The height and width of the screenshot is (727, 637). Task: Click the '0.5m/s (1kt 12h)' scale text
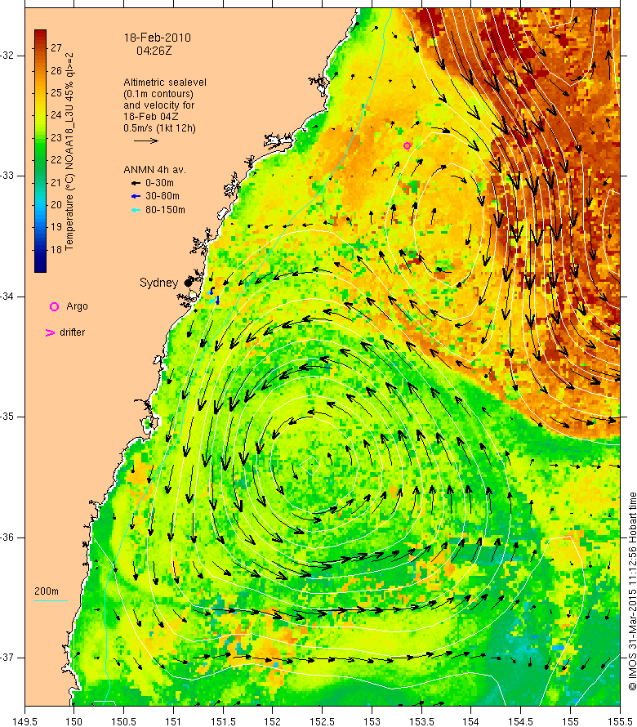(159, 128)
